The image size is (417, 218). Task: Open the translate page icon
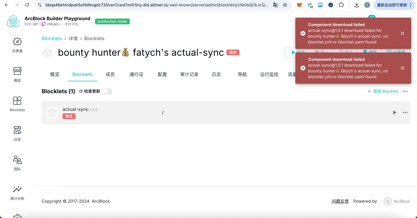275,5
